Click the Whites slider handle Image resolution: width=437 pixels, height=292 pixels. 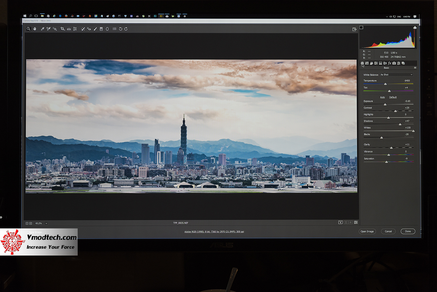click(413, 131)
